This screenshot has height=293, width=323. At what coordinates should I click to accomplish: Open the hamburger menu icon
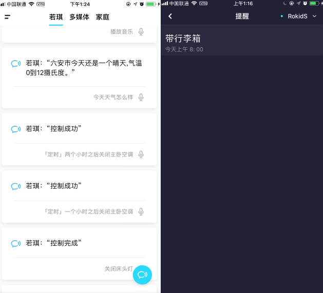(7, 17)
